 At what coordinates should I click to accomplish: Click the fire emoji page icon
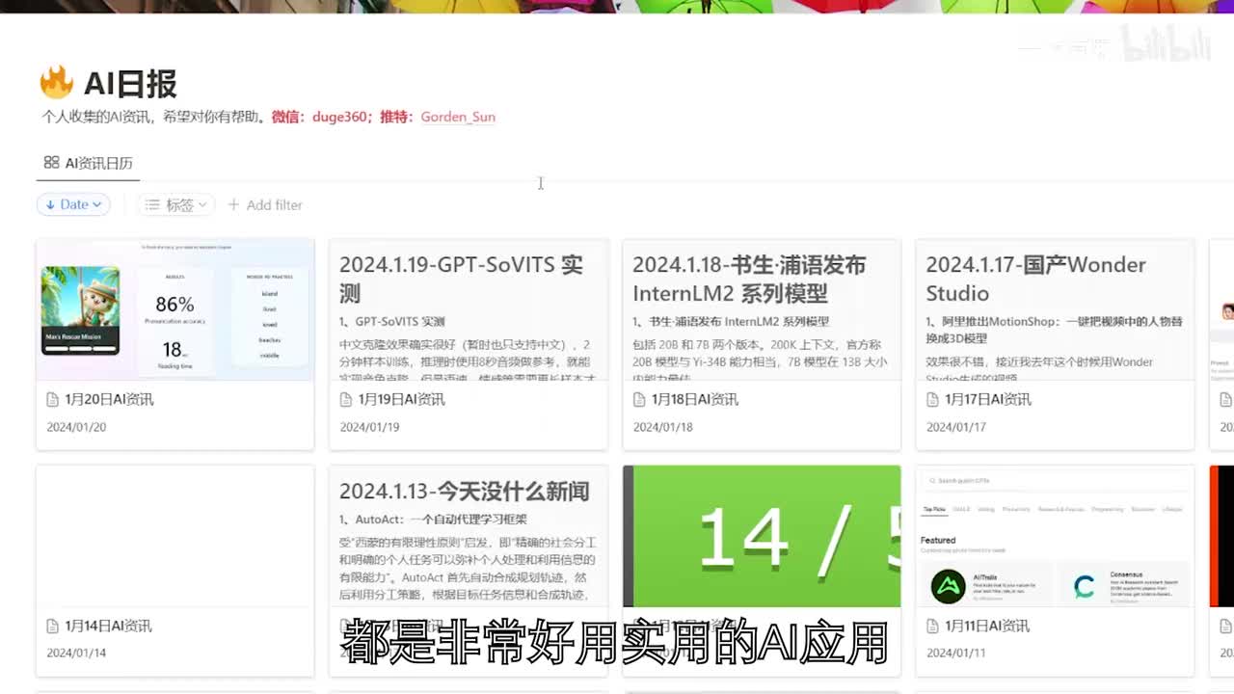(57, 83)
